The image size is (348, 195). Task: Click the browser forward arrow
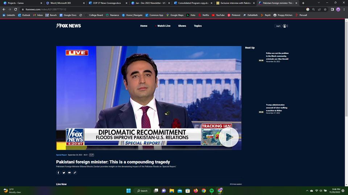(10, 9)
